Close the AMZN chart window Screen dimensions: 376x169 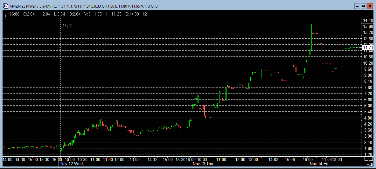370,6
